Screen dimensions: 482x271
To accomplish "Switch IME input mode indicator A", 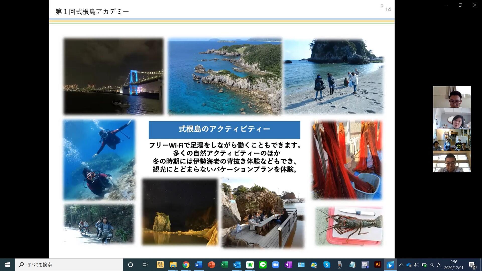I will coord(439,265).
